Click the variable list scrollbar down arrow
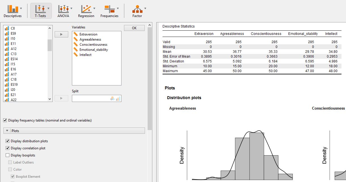Image resolution: width=346 pixels, height=182 pixels. pyautogui.click(x=49, y=99)
